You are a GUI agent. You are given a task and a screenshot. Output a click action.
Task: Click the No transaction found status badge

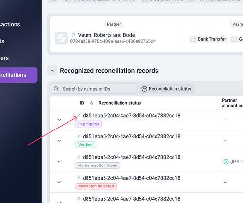[98, 166]
